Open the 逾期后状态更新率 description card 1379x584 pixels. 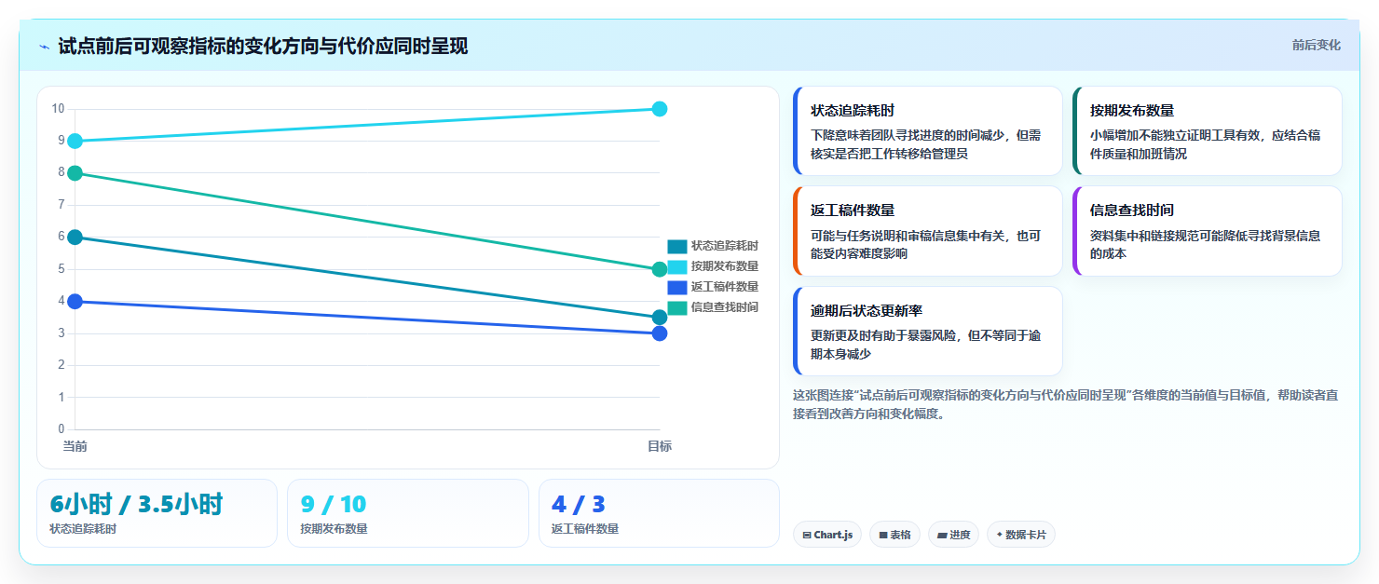tap(927, 331)
